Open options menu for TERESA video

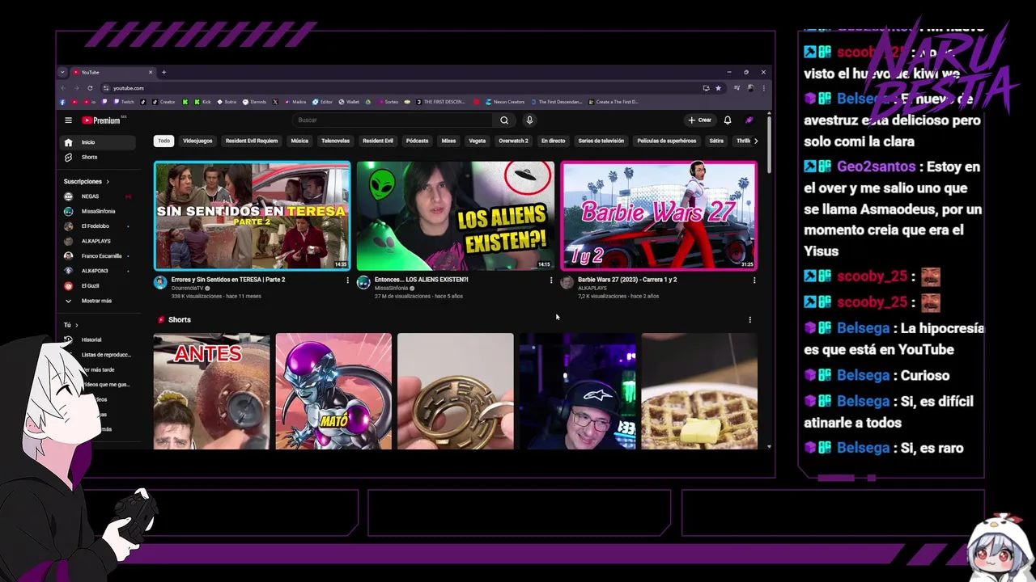click(x=348, y=280)
